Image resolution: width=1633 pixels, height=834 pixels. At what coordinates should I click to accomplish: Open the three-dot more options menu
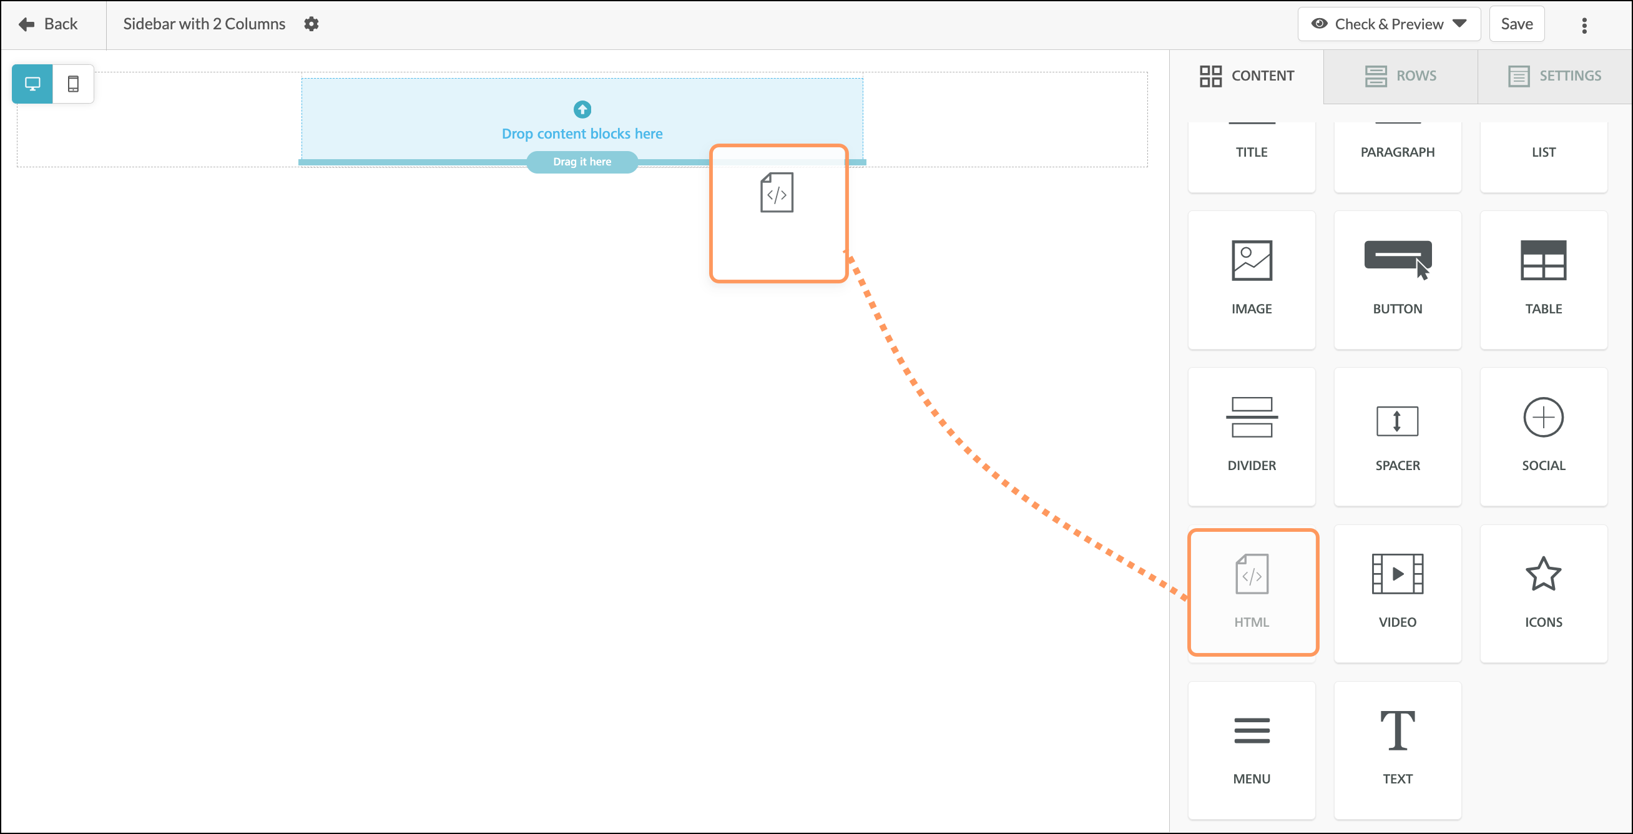coord(1584,26)
